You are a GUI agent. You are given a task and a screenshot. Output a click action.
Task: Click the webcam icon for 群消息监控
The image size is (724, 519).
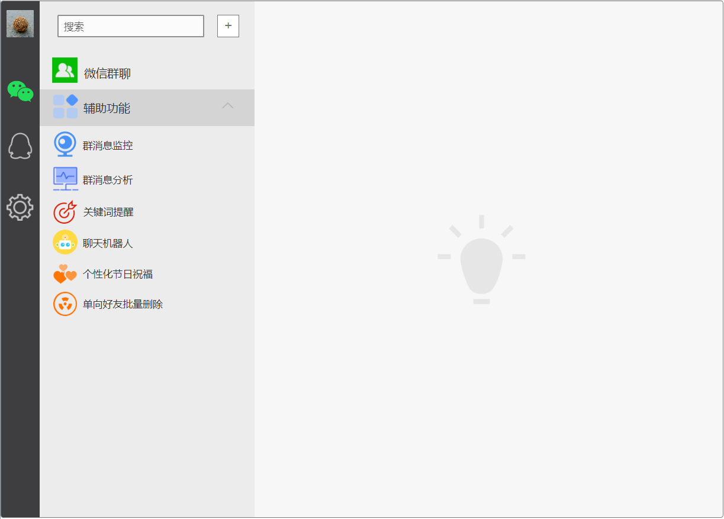pyautogui.click(x=65, y=144)
